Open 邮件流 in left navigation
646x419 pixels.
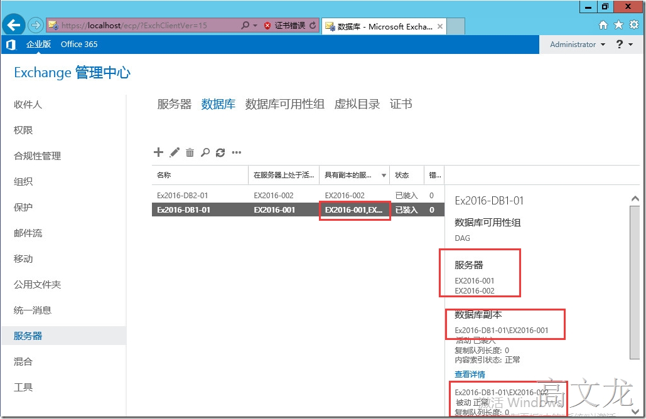(x=28, y=233)
